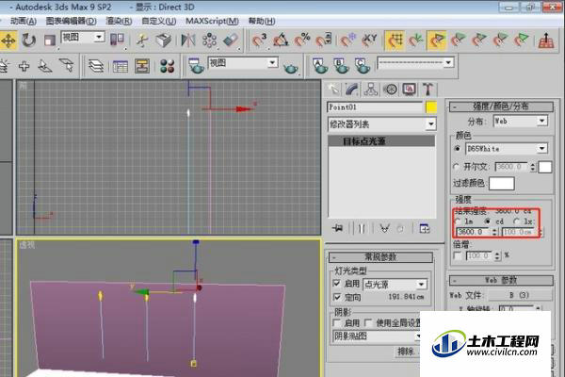
Task: Open the 自定义(U) menu
Action: tap(159, 21)
